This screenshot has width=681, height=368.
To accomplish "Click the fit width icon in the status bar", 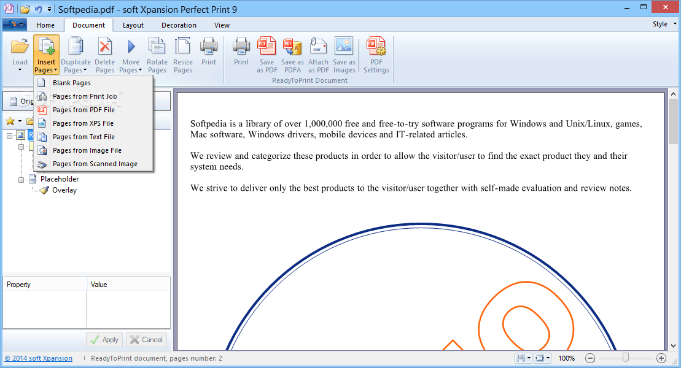I will click(x=540, y=358).
